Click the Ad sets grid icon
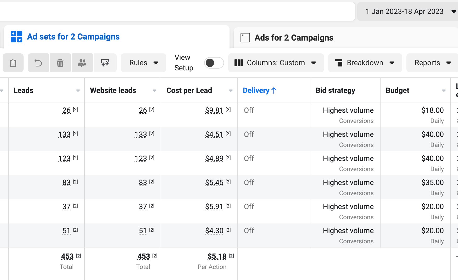 (x=16, y=37)
